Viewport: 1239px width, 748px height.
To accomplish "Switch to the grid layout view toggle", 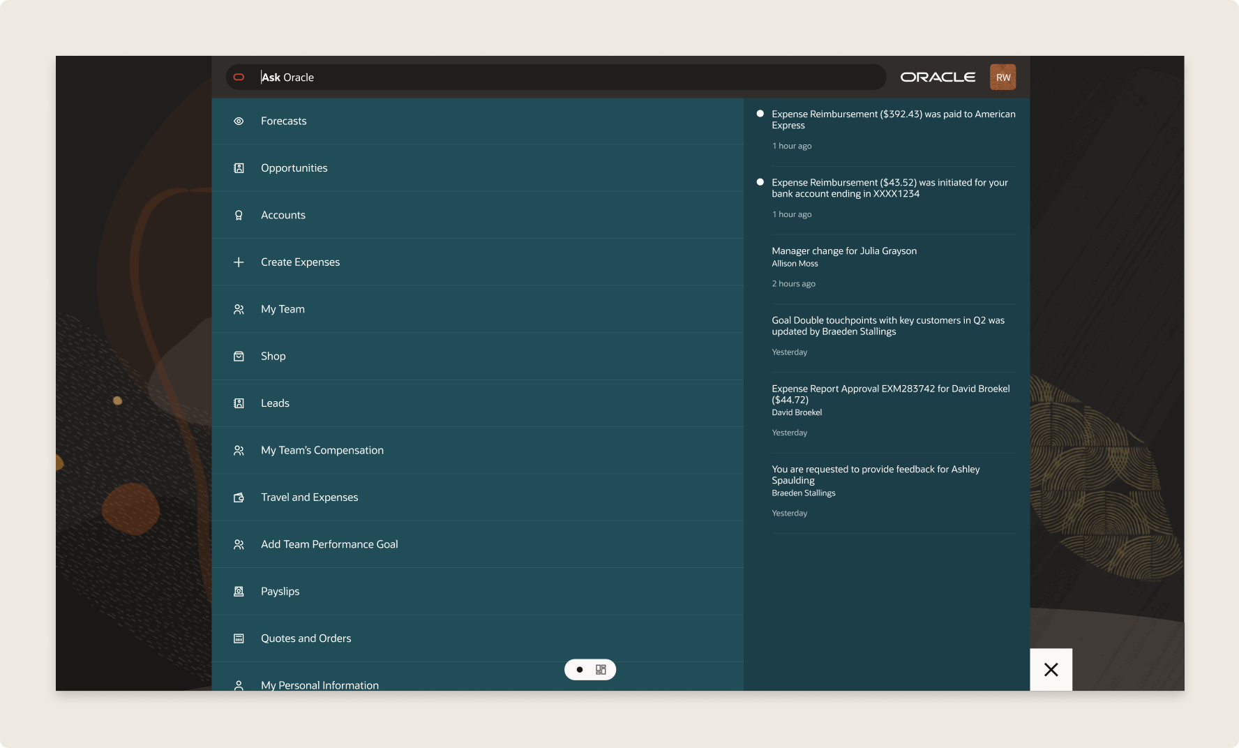I will pos(601,670).
